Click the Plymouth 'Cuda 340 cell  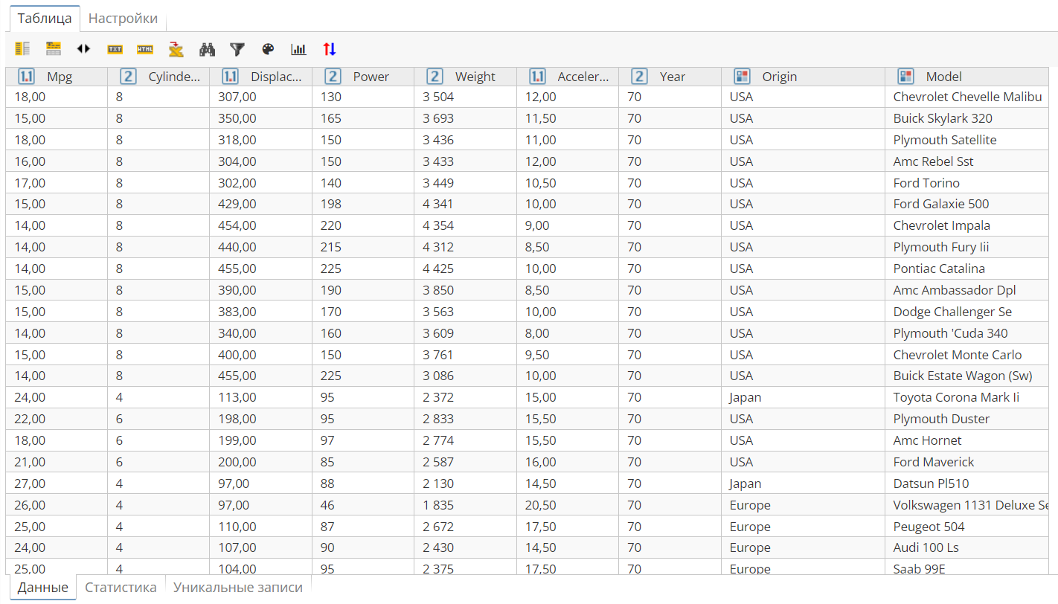coord(967,333)
